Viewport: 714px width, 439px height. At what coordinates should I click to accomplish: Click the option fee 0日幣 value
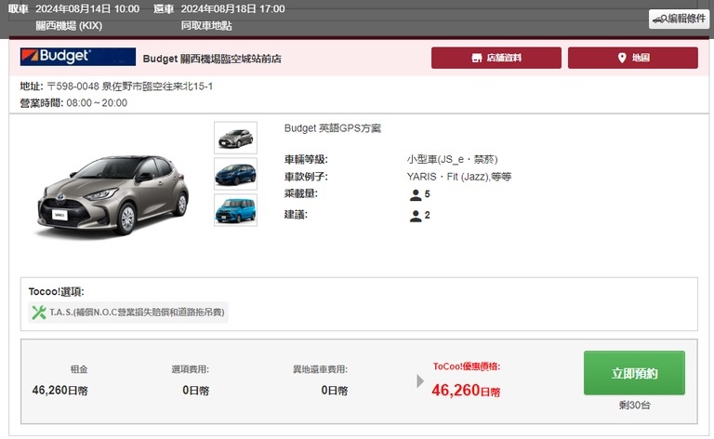tap(196, 391)
